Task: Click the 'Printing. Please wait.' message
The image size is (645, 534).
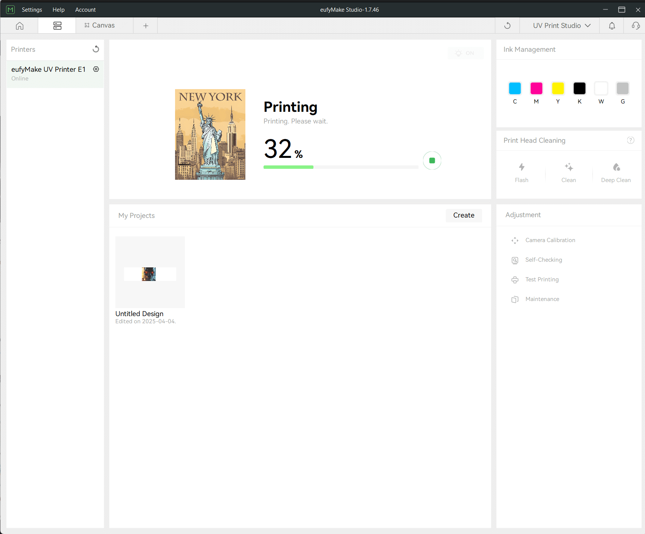Action: click(x=296, y=121)
